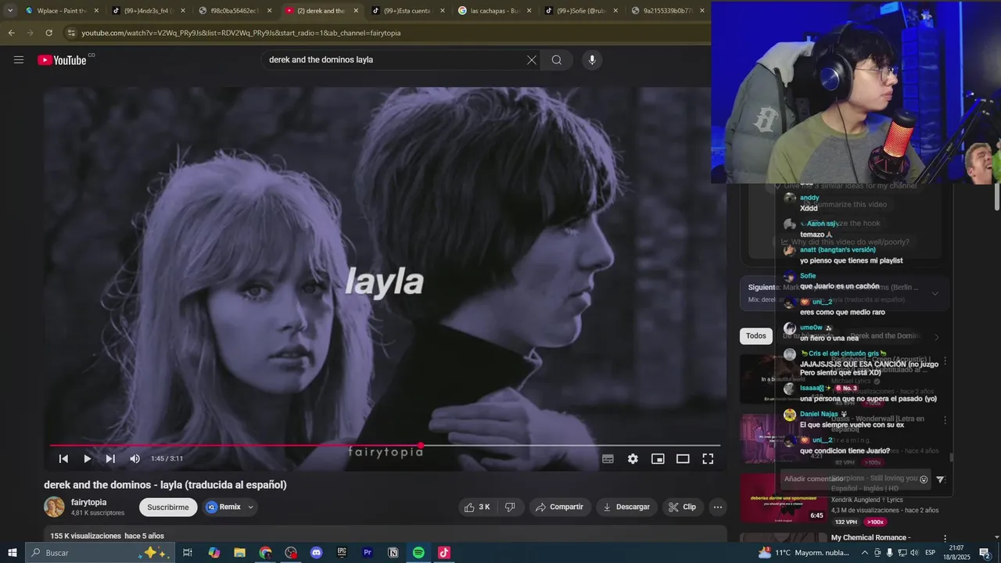Open options for My Chemical Romance video
This screenshot has height=563, width=1001.
click(945, 539)
